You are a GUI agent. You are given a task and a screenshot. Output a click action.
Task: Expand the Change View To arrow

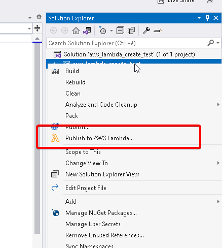218,163
